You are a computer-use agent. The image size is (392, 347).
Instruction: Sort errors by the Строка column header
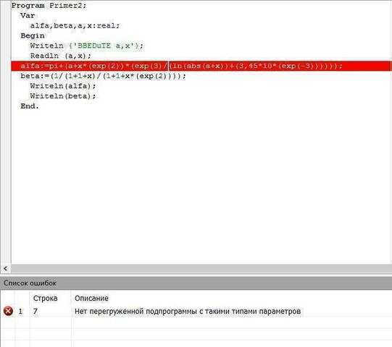45,298
